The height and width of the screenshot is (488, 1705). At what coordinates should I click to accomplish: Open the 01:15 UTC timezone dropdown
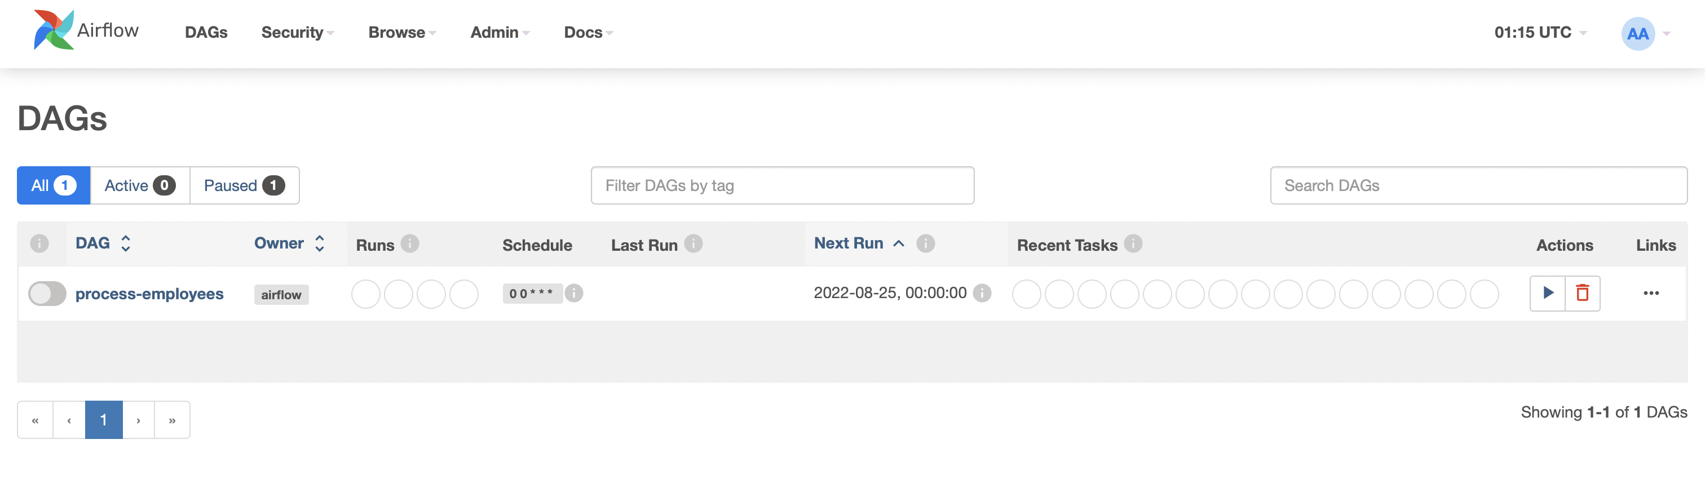(1540, 32)
